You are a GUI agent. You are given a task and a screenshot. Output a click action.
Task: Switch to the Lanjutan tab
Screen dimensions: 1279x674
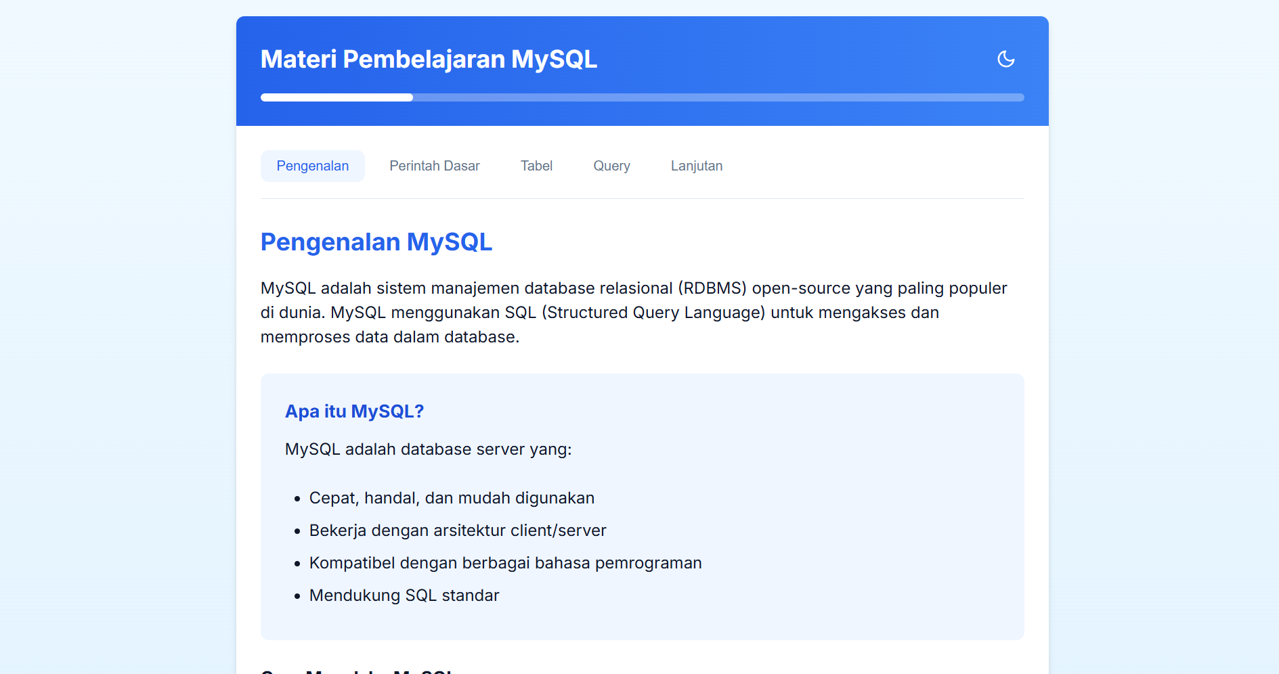click(x=697, y=166)
